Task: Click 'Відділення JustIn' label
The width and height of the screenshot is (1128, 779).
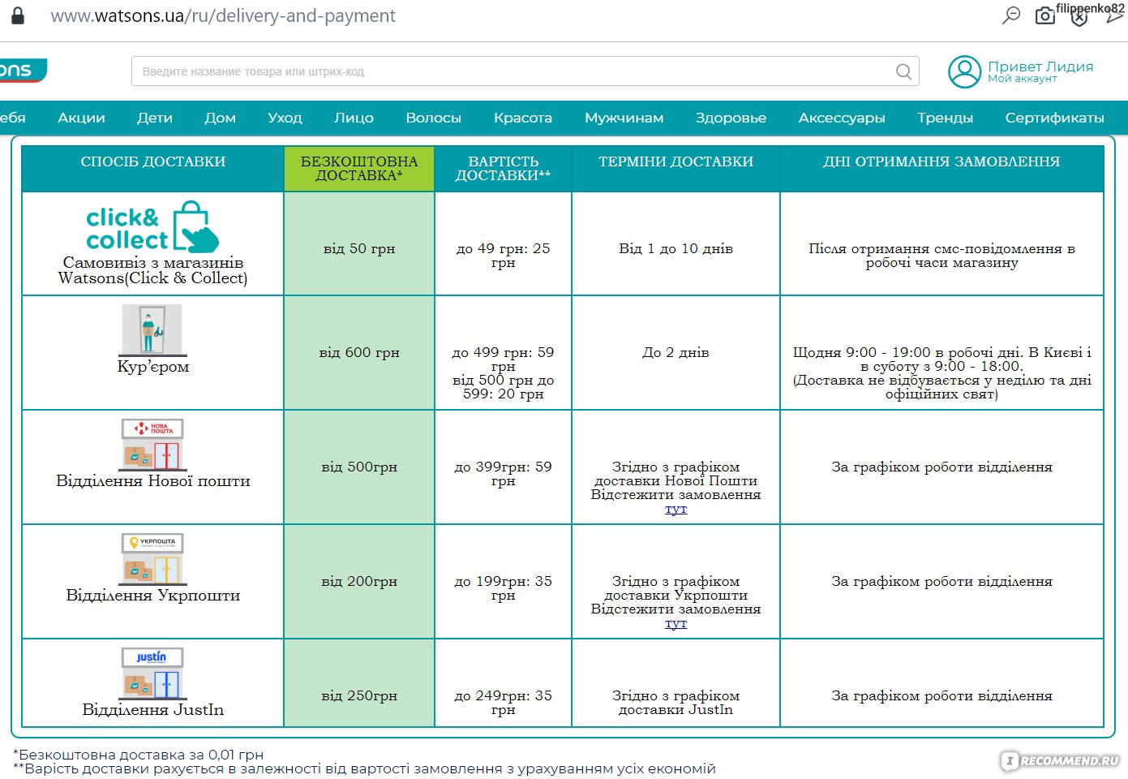Action: [153, 709]
